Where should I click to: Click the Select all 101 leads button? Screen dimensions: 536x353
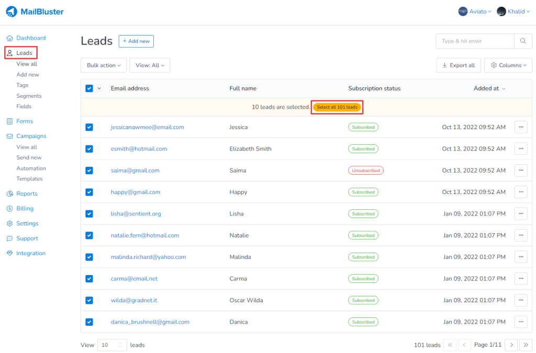(337, 107)
